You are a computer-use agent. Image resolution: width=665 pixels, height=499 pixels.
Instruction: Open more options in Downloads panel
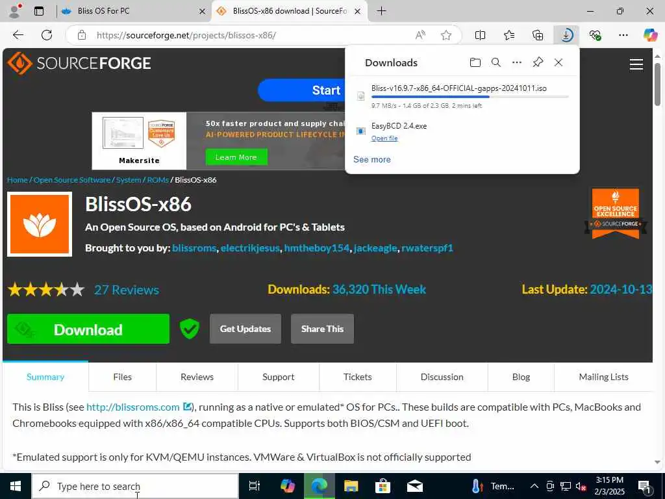[x=516, y=63]
